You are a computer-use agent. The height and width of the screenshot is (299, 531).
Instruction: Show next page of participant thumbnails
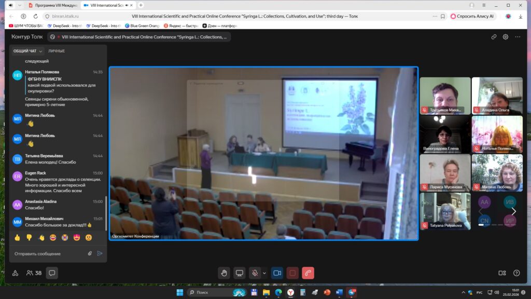(x=514, y=211)
